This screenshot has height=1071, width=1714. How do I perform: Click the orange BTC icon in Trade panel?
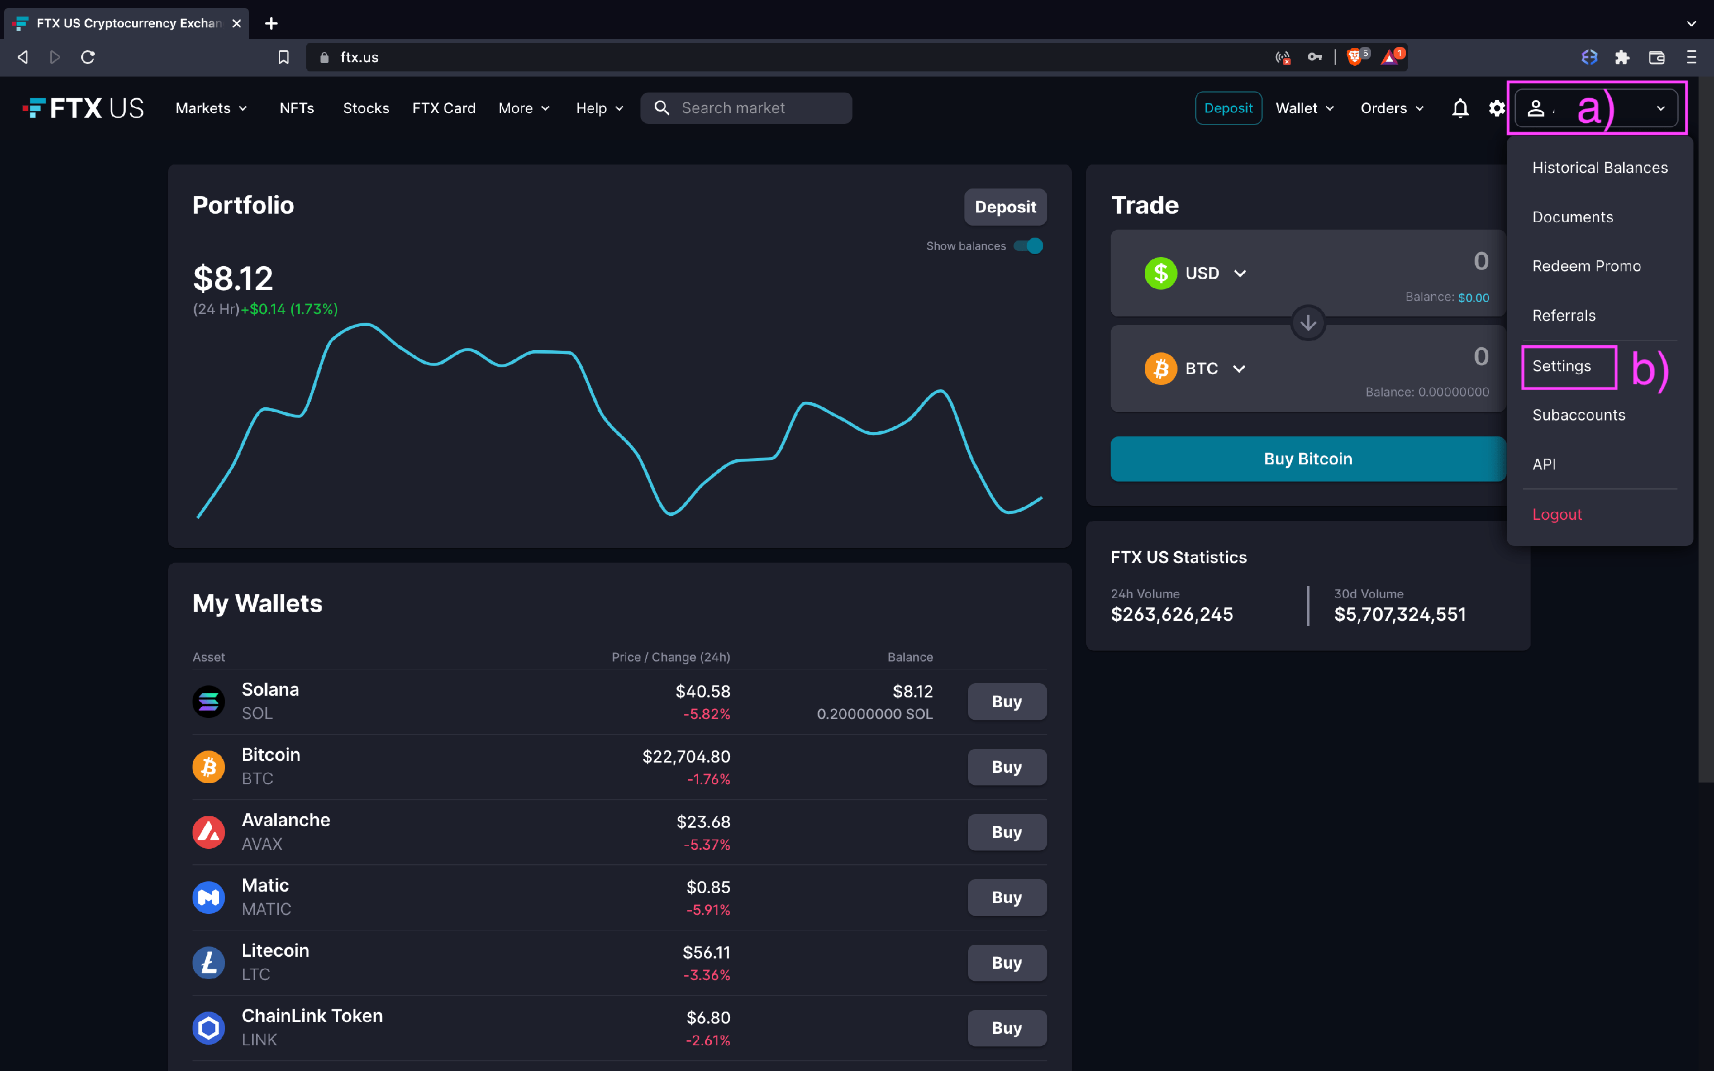pyautogui.click(x=1161, y=368)
